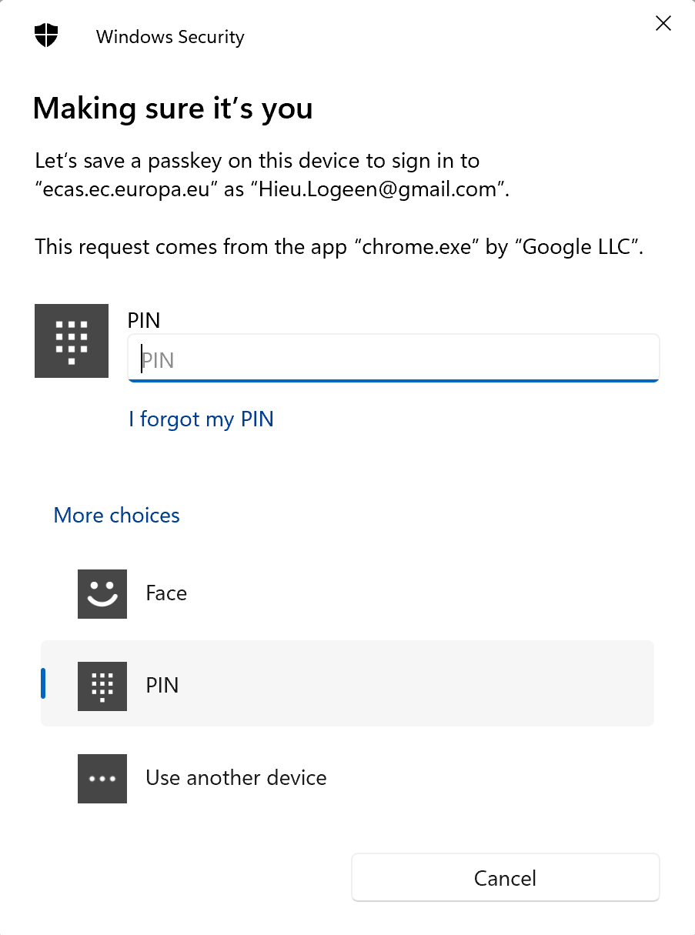This screenshot has width=695, height=935.
Task: Click the PIN keypad icon beside the input field
Action: tap(71, 340)
